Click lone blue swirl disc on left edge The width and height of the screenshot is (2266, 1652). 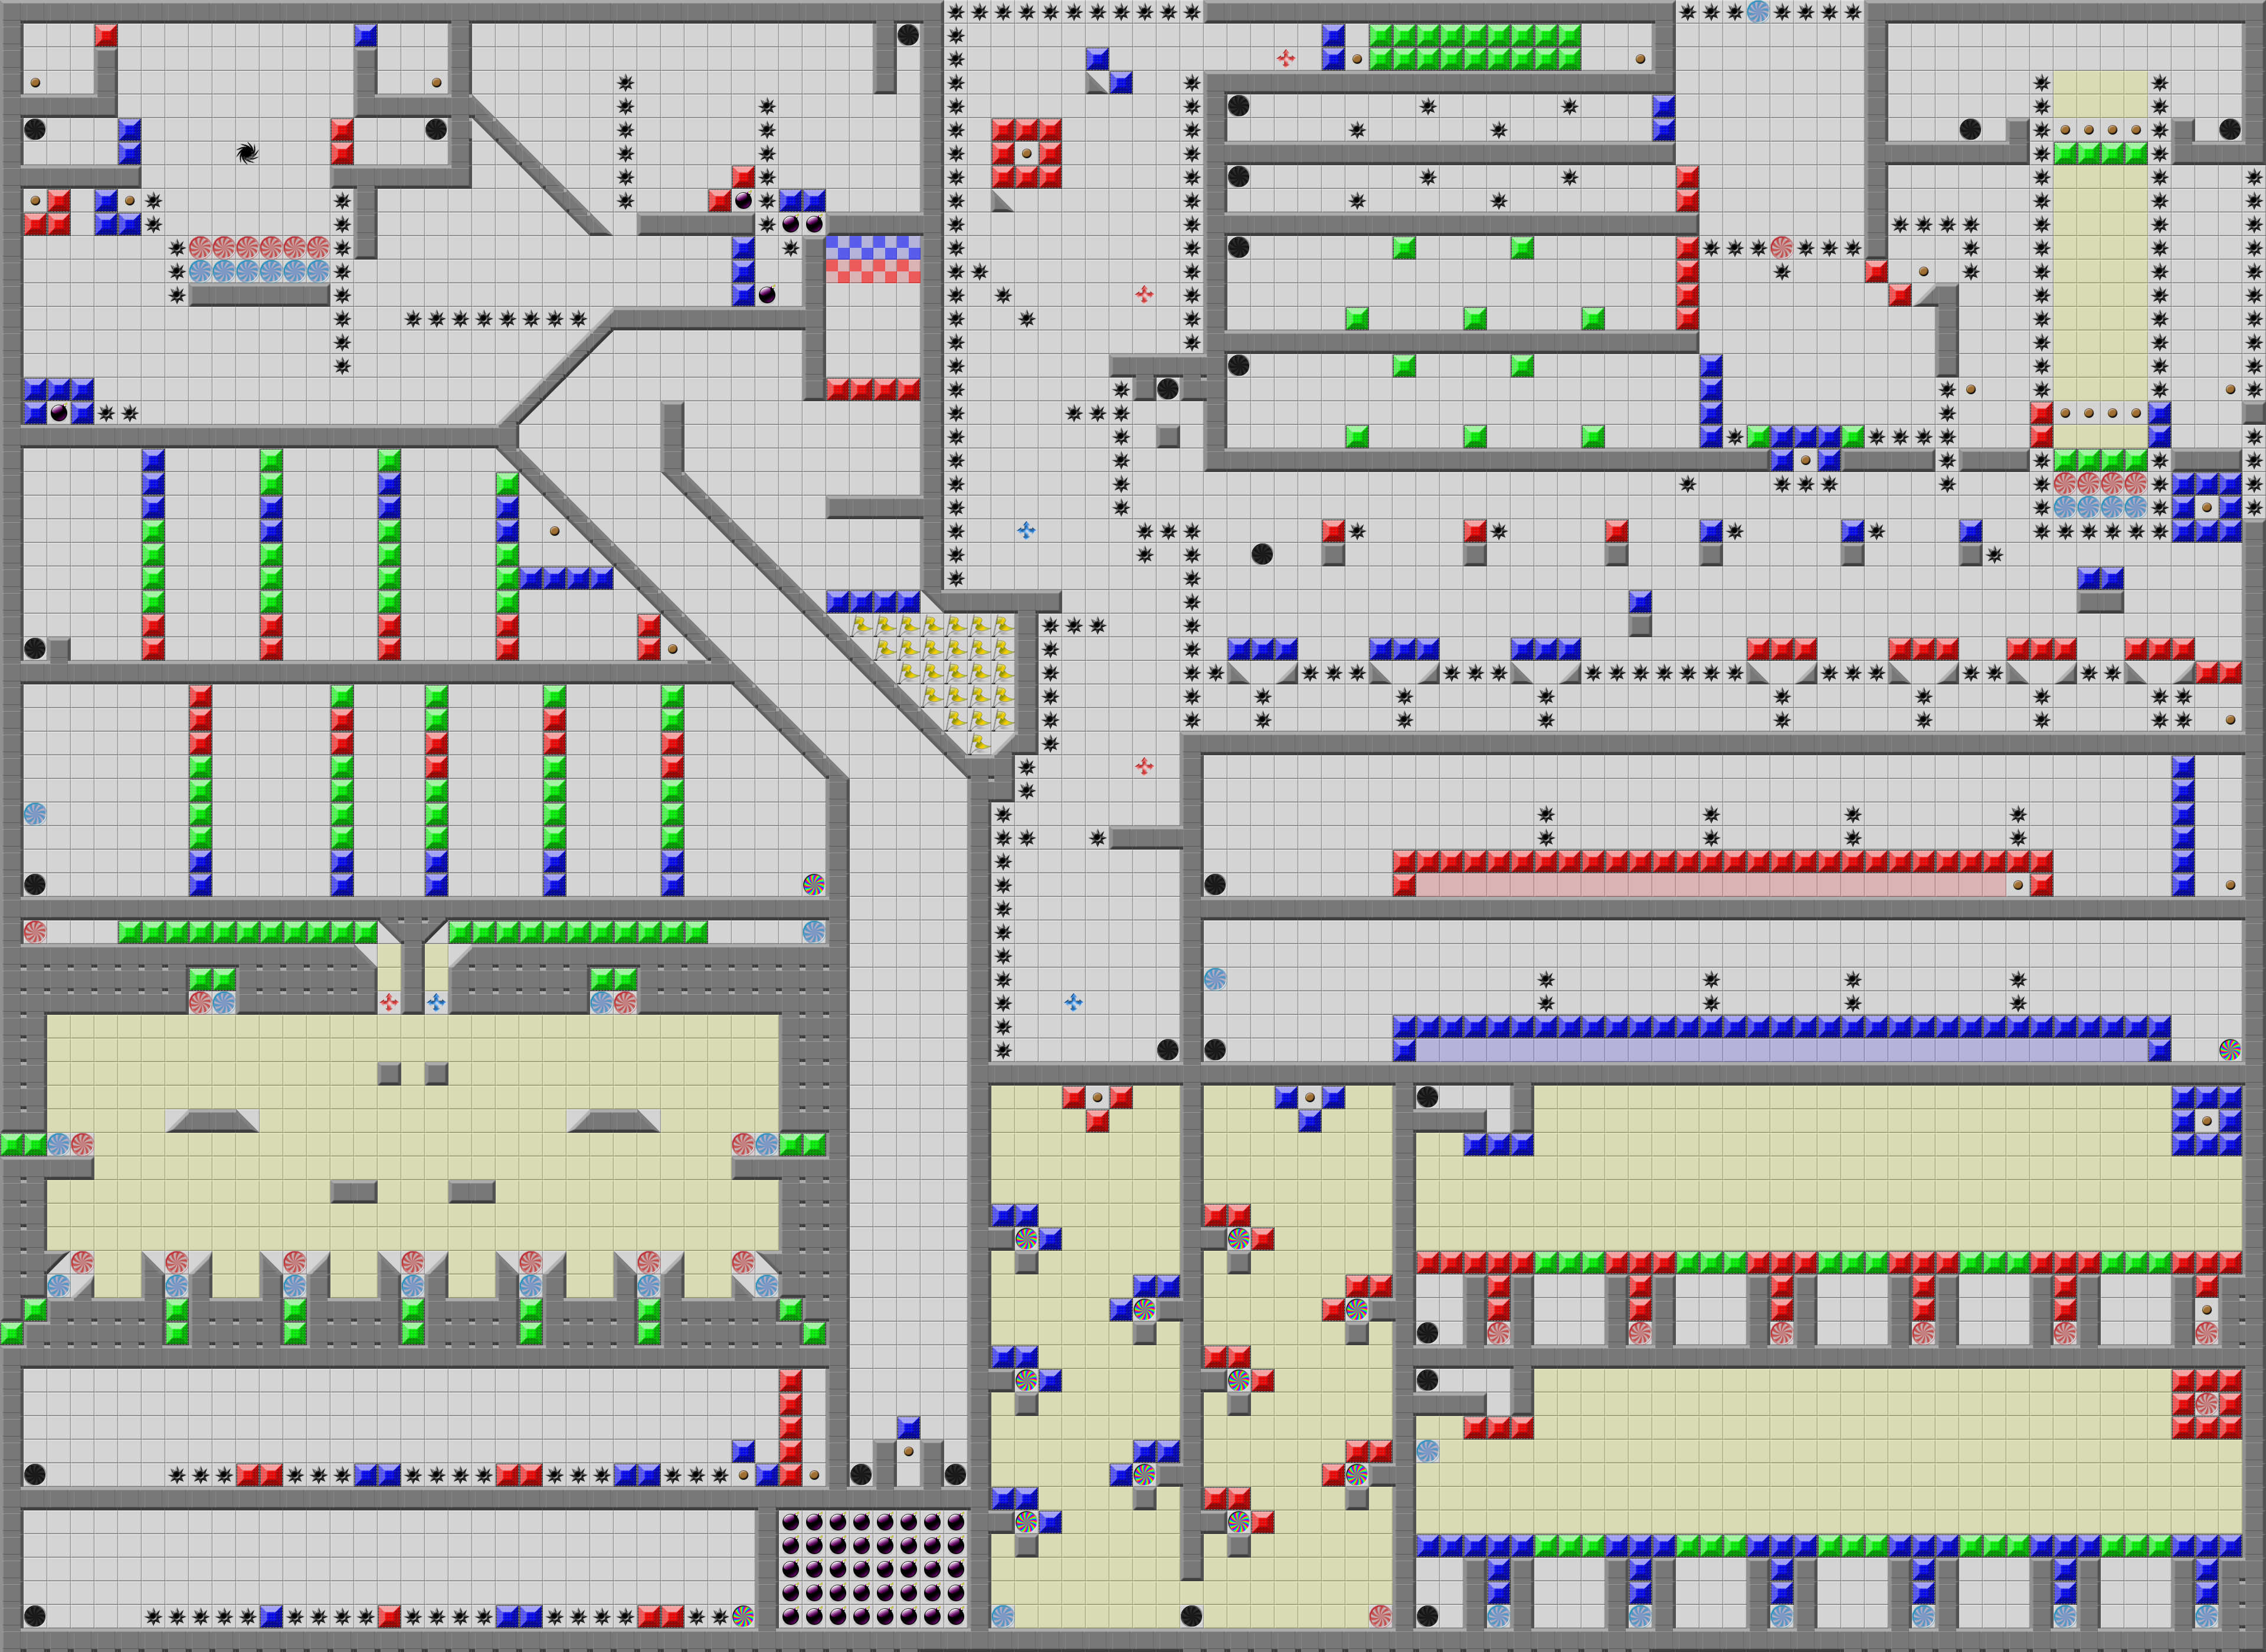point(35,814)
